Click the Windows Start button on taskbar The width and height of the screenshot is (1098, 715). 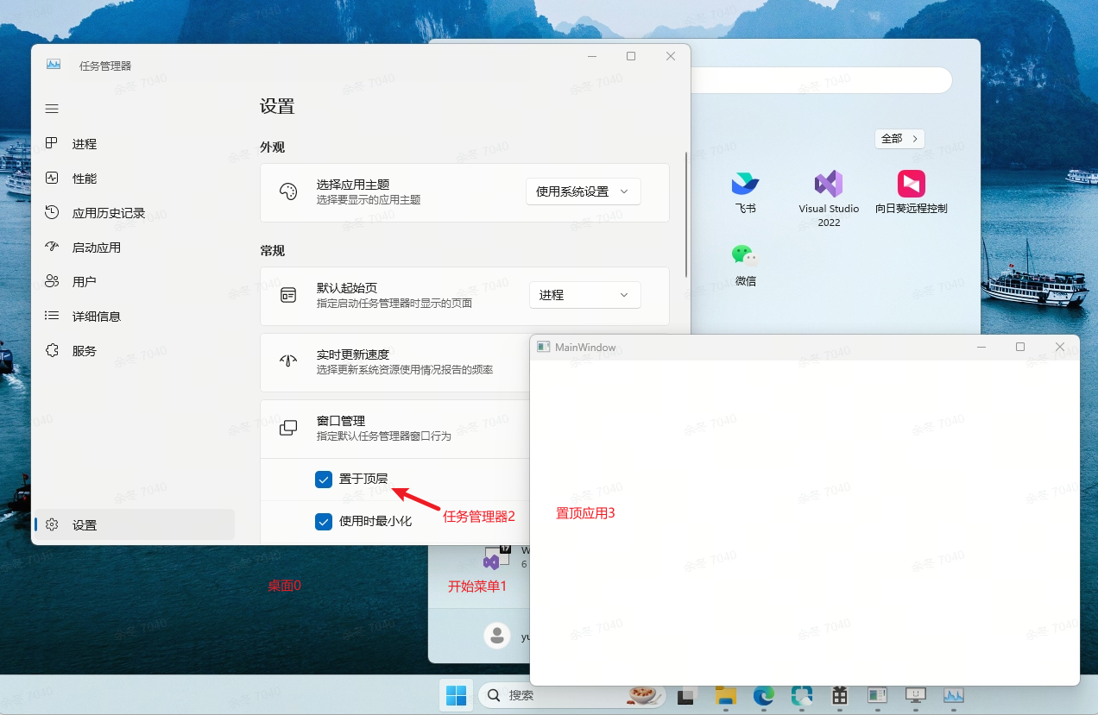coord(456,695)
